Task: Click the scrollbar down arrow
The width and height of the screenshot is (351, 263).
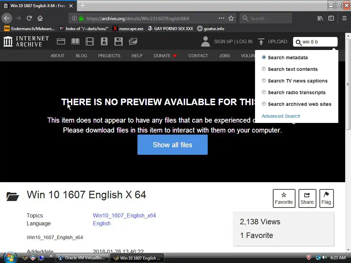Action: point(348,250)
